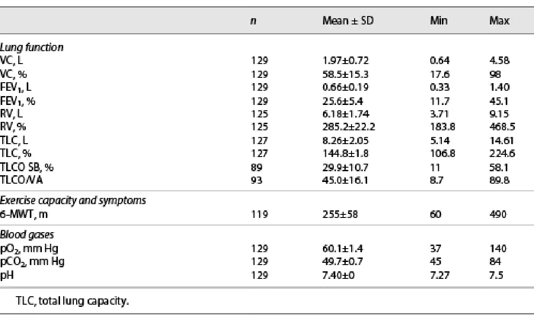This screenshot has height=326, width=534.
Task: Click the 6-MWT mean value 255±58
Action: (x=340, y=214)
